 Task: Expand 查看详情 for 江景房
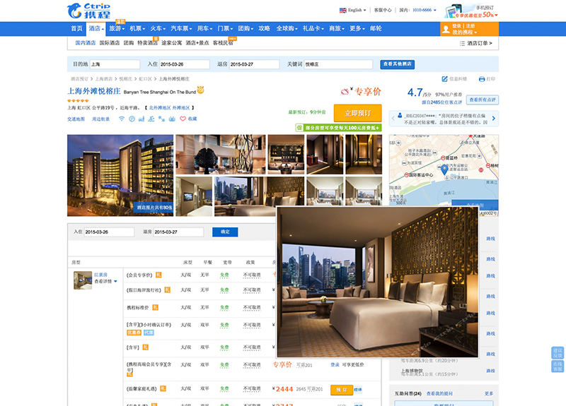(105, 281)
